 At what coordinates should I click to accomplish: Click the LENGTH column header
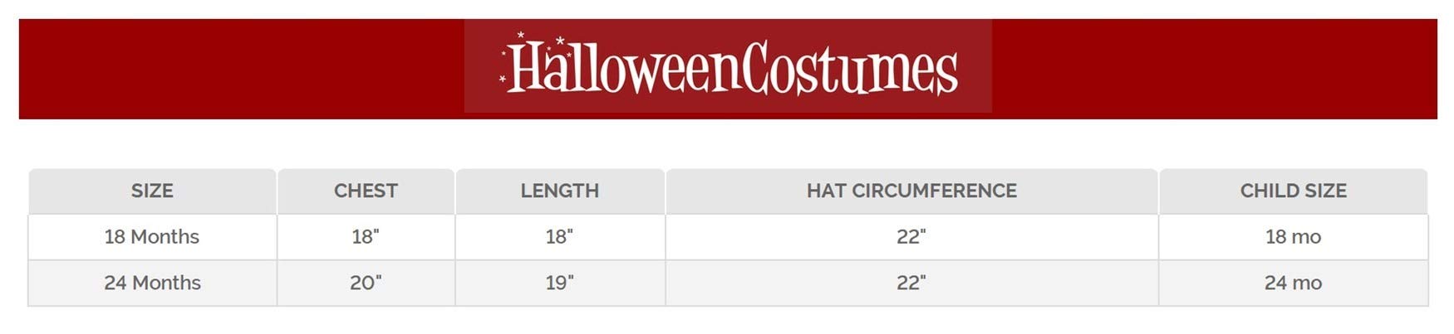click(x=559, y=191)
